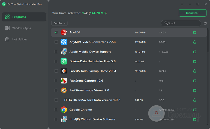
Task: Check the FliFlik KlearMax checkbox
Action: tap(56, 100)
